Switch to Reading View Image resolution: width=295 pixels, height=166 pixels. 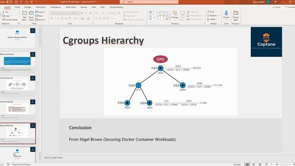pos(260,164)
